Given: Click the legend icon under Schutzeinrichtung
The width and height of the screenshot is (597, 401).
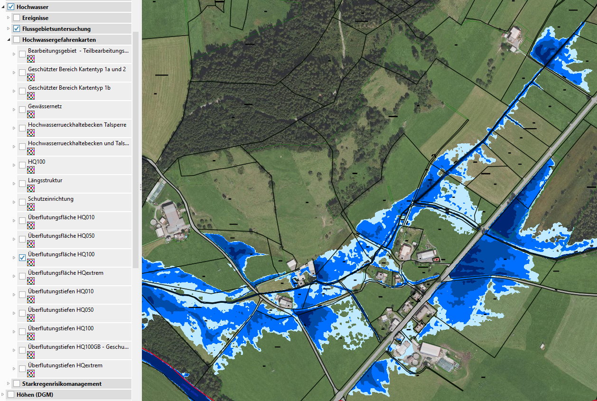Looking at the screenshot, I should click(31, 207).
